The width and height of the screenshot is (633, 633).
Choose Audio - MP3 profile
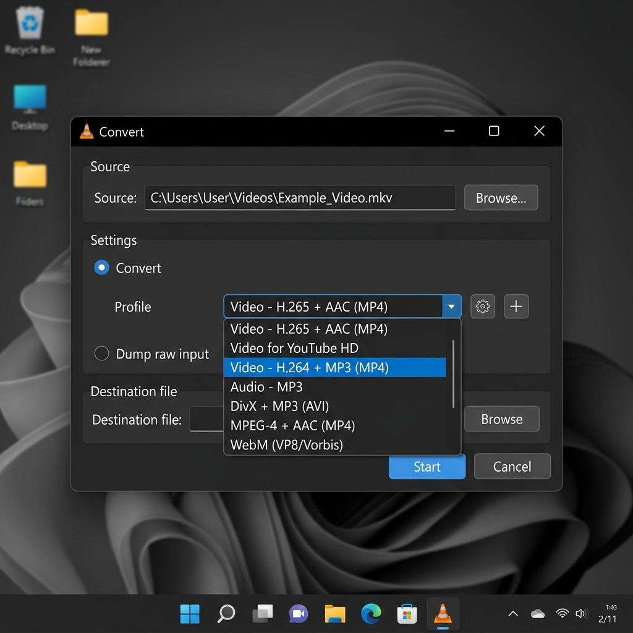coord(334,387)
